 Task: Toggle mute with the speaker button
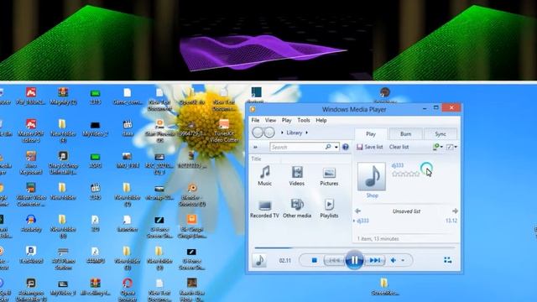tap(394, 260)
